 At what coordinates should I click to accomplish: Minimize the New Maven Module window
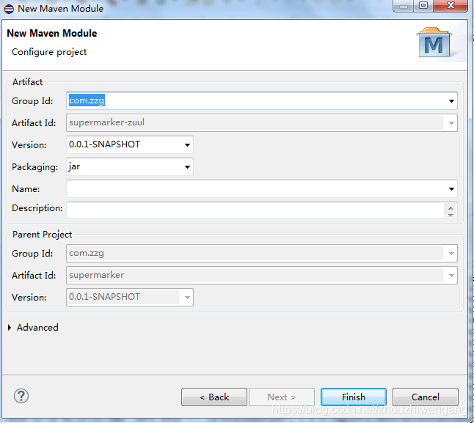pos(404,5)
